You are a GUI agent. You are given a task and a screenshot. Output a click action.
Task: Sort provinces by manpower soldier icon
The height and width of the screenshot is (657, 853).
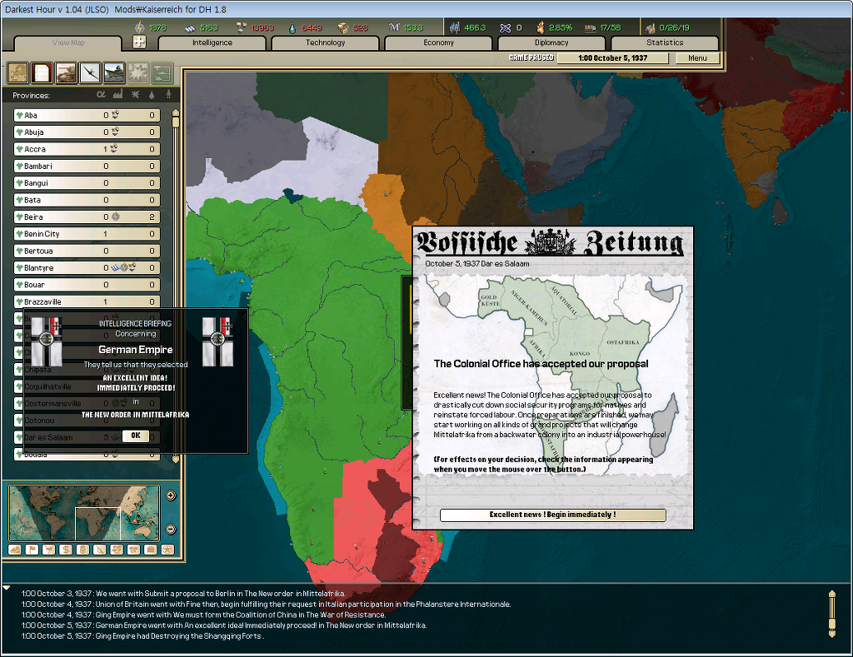pos(168,95)
